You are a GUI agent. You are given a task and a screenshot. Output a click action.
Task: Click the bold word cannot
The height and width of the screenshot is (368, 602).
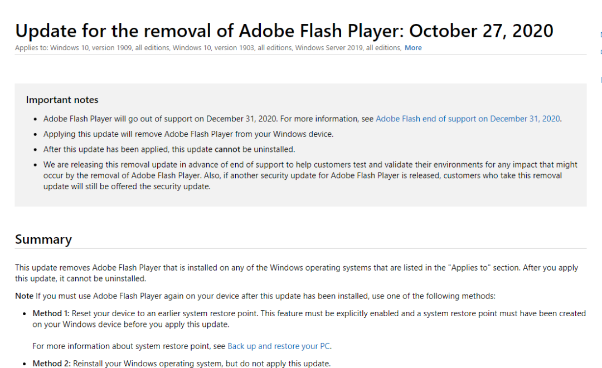(227, 150)
